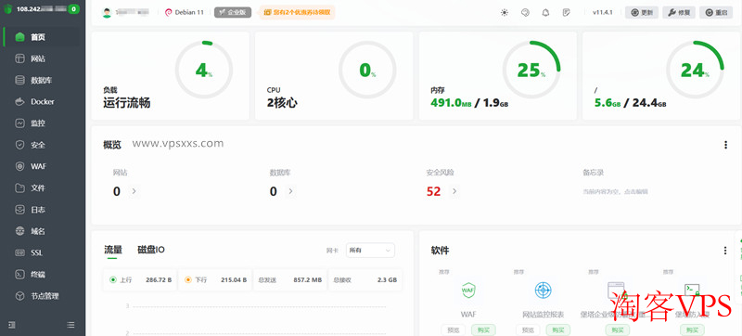The image size is (742, 336).
Task: Open the 终端 terminal icon in sidebar
Action: tap(19, 274)
